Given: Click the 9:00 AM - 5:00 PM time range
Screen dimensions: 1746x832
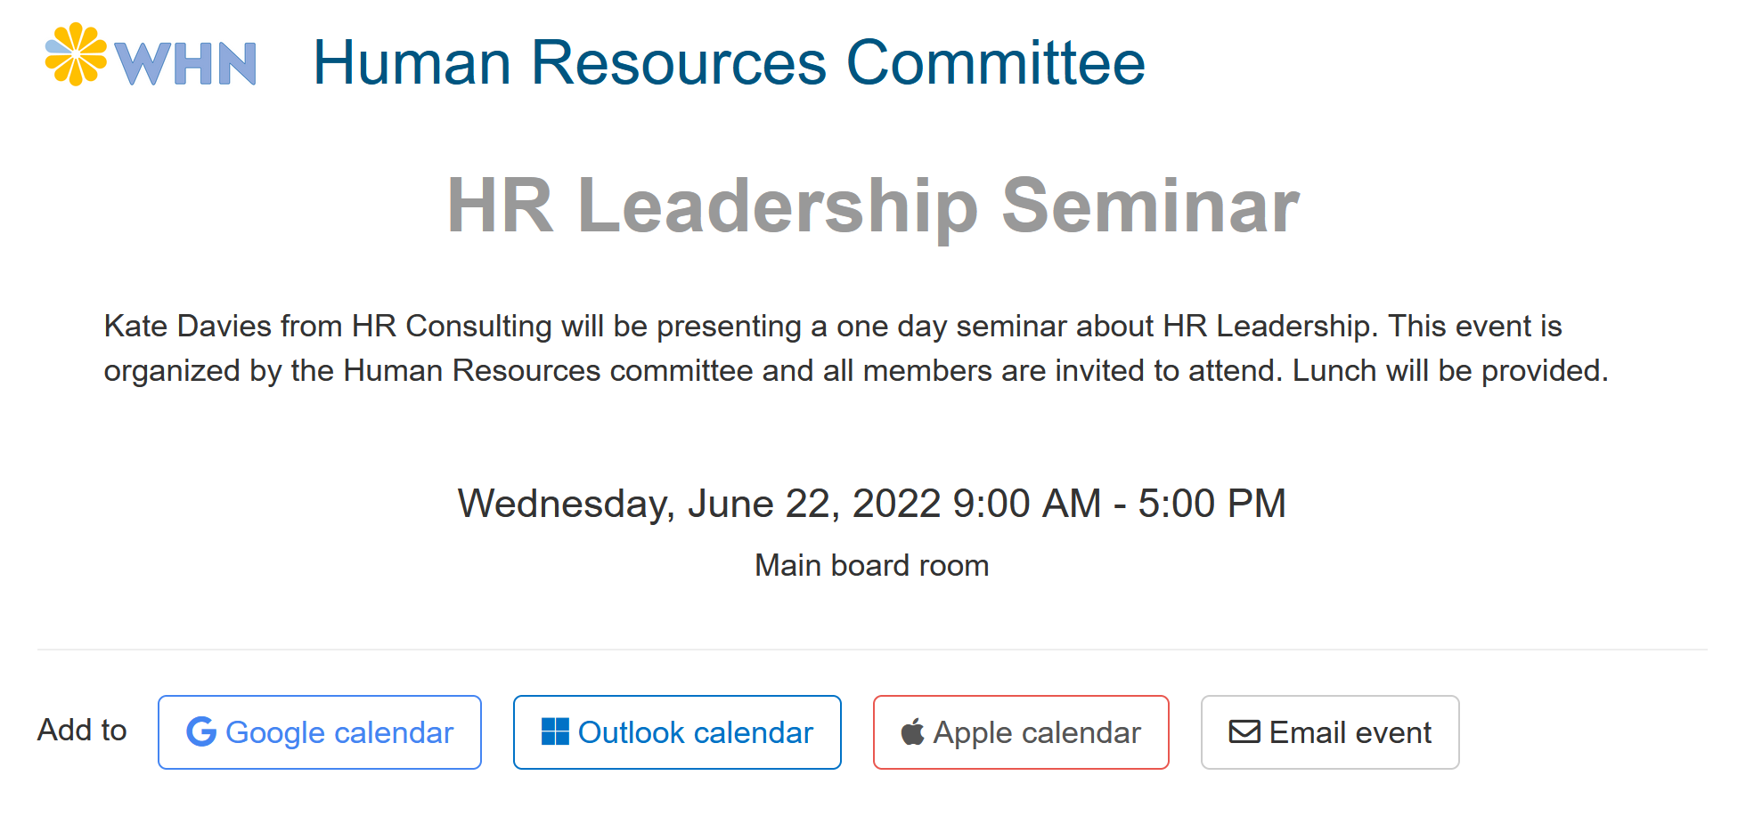Looking at the screenshot, I should [1119, 504].
